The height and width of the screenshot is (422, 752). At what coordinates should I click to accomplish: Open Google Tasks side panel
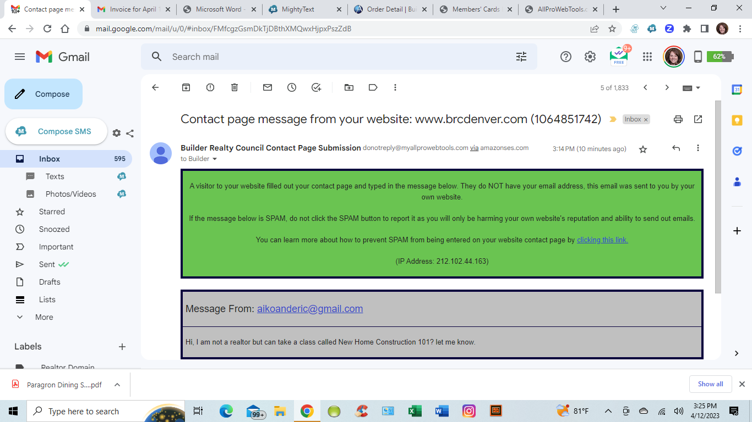737,151
